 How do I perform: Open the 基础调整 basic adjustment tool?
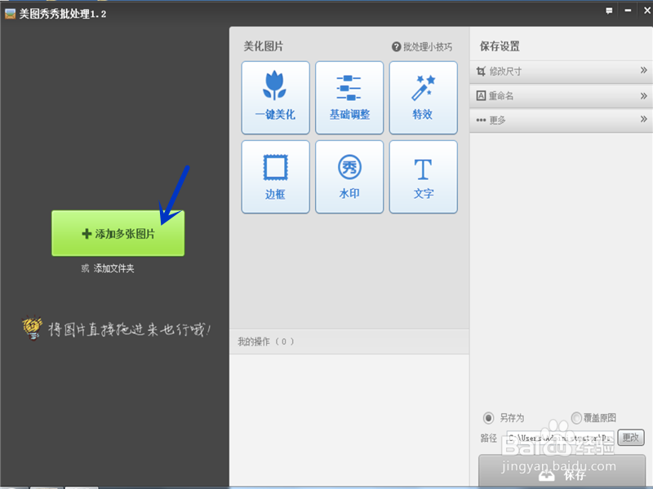[349, 97]
